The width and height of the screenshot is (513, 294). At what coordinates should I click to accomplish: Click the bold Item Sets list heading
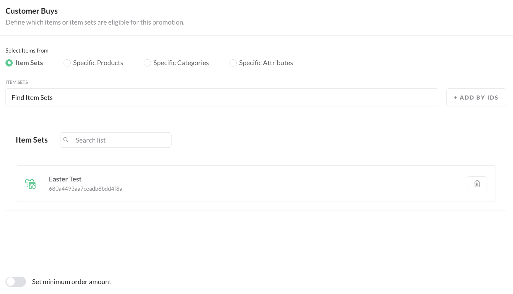32,140
